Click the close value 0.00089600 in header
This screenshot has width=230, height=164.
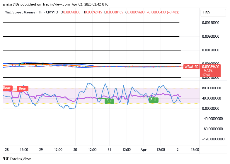pyautogui.click(x=136, y=12)
